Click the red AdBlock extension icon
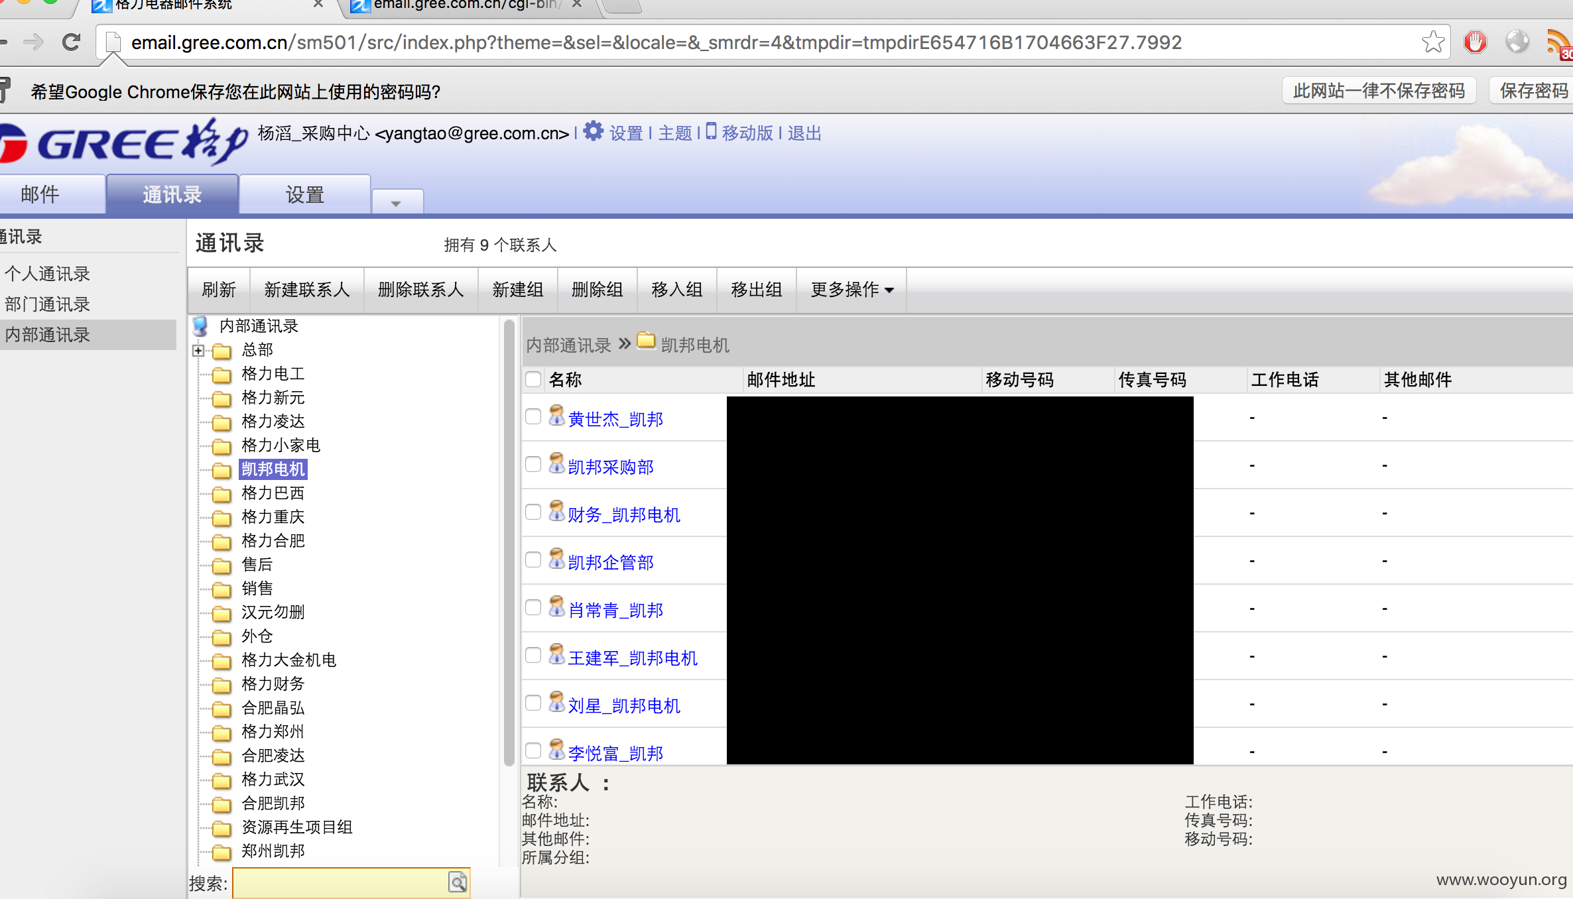Screen dimensions: 1573x899 [x=1475, y=42]
